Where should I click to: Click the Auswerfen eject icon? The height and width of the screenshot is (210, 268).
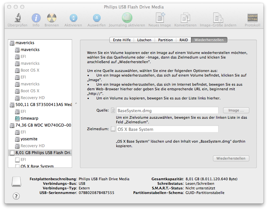(x=97, y=18)
